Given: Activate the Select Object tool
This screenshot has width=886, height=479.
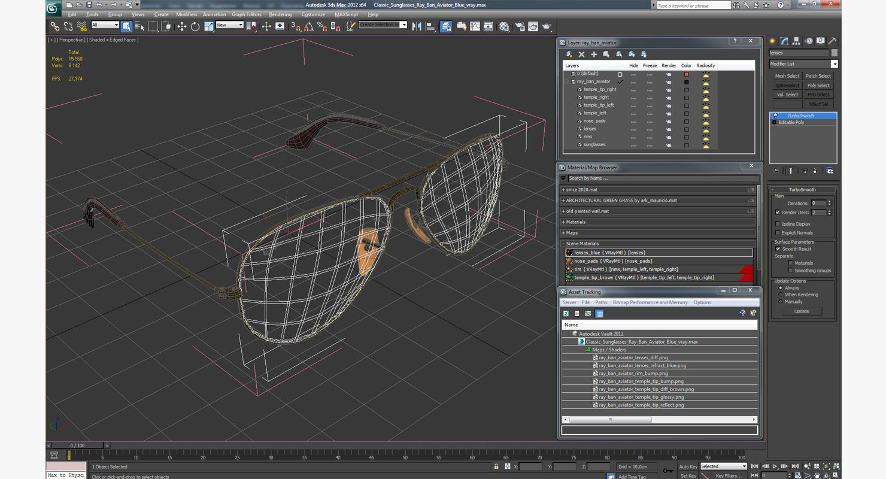Looking at the screenshot, I should (126, 26).
